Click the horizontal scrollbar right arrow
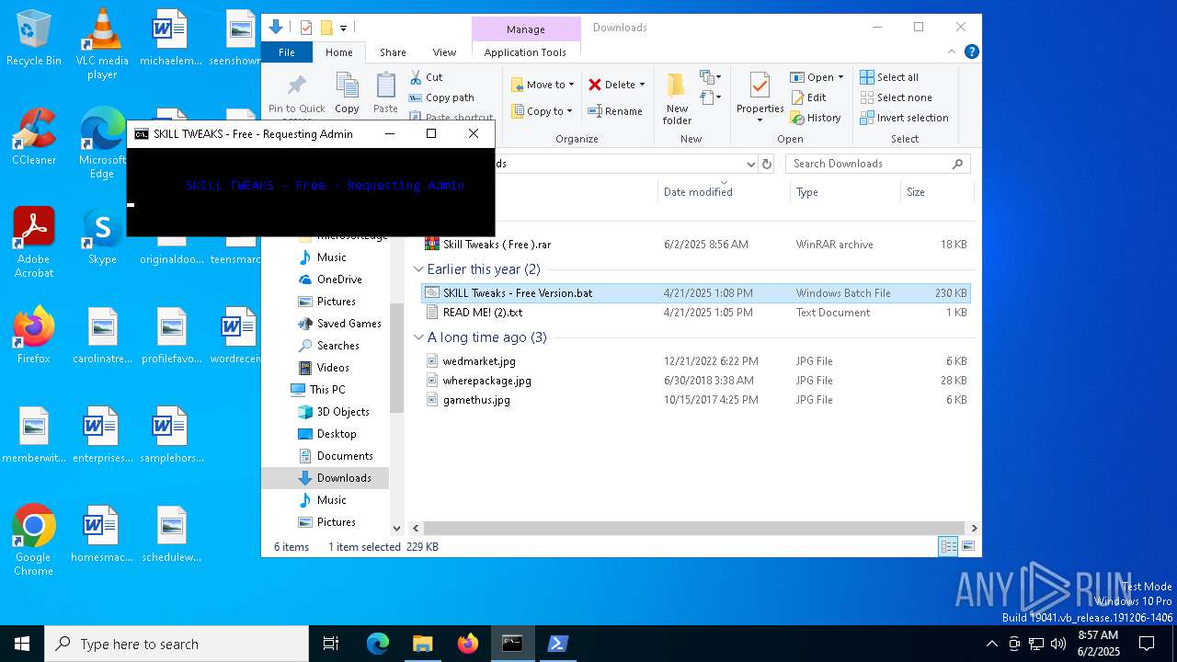 (974, 528)
